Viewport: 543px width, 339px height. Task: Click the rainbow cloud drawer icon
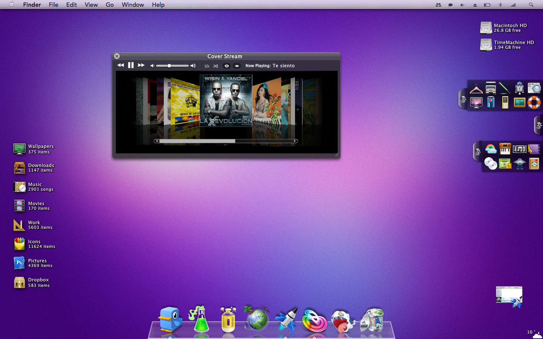(x=491, y=149)
